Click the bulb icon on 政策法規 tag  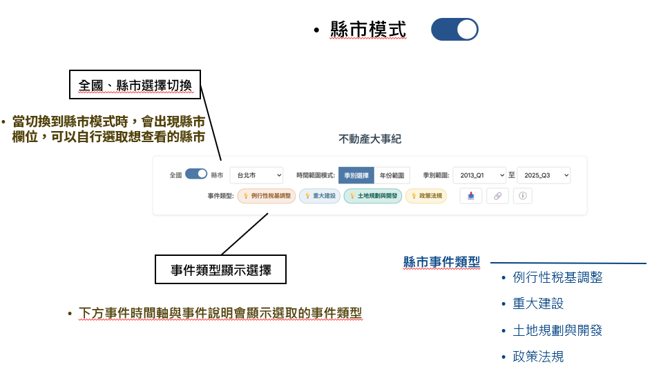pos(413,196)
